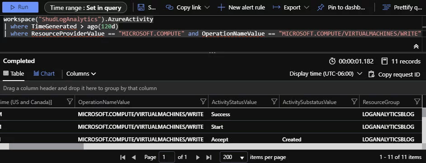Filter the OperationNameValue column

point(203,102)
